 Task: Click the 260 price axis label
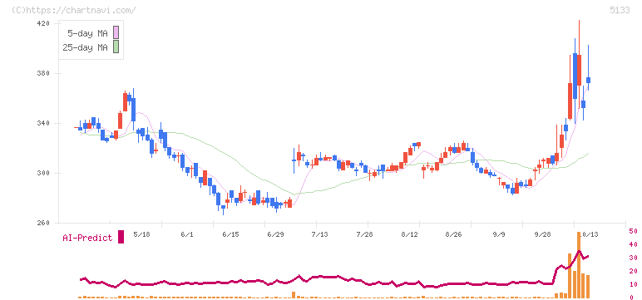(44, 224)
